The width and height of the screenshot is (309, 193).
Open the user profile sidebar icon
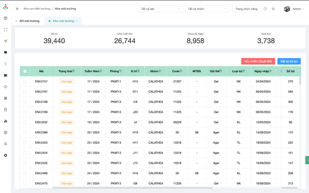coord(5,144)
